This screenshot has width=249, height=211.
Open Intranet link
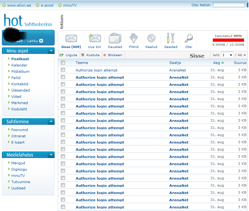coord(19,136)
